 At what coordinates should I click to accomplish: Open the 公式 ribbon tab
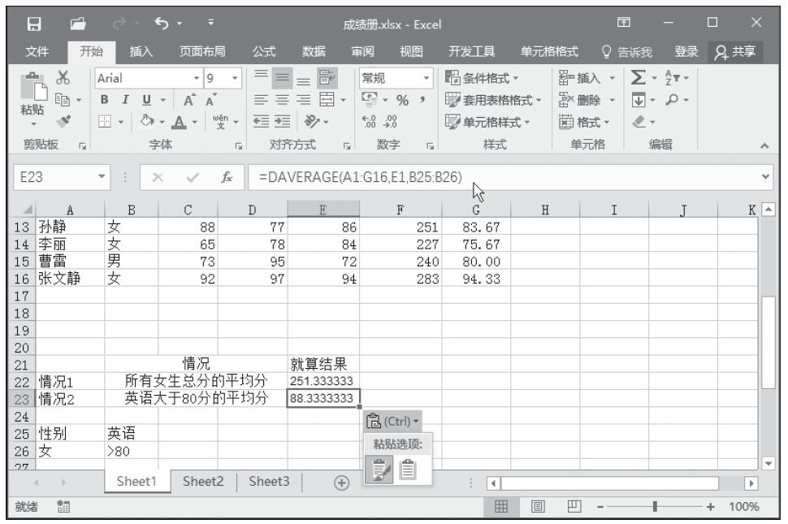click(264, 53)
